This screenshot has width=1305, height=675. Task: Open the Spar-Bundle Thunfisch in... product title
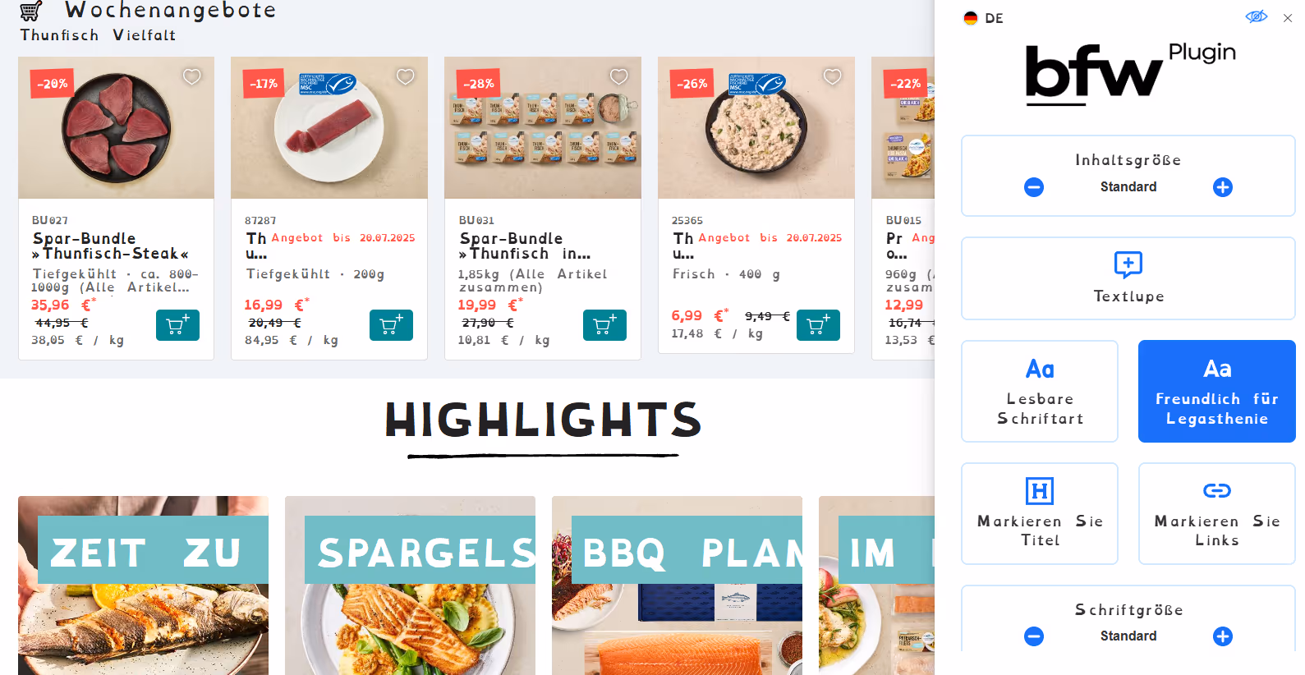point(525,246)
